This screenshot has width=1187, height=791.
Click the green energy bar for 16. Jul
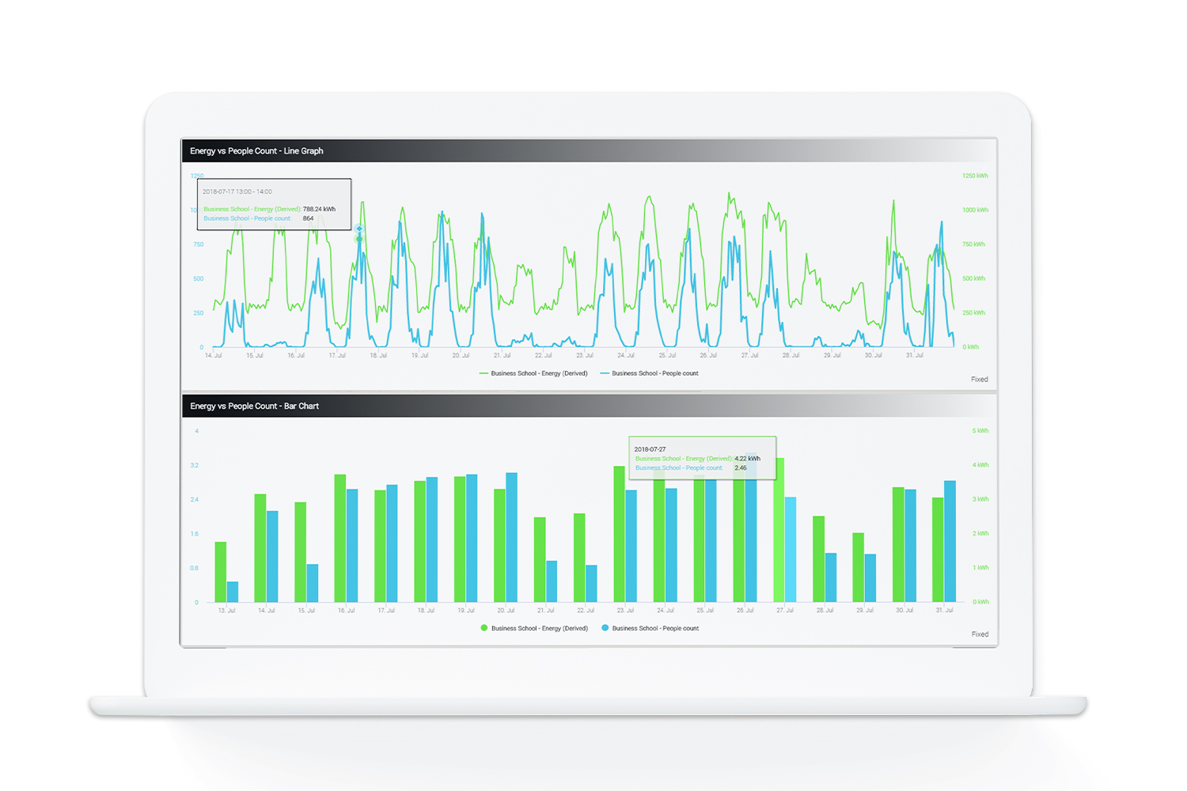click(340, 538)
